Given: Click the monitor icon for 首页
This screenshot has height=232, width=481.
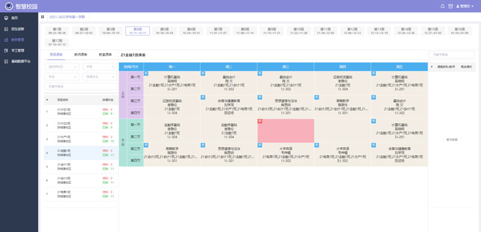Looking at the screenshot, I should pyautogui.click(x=6, y=18).
